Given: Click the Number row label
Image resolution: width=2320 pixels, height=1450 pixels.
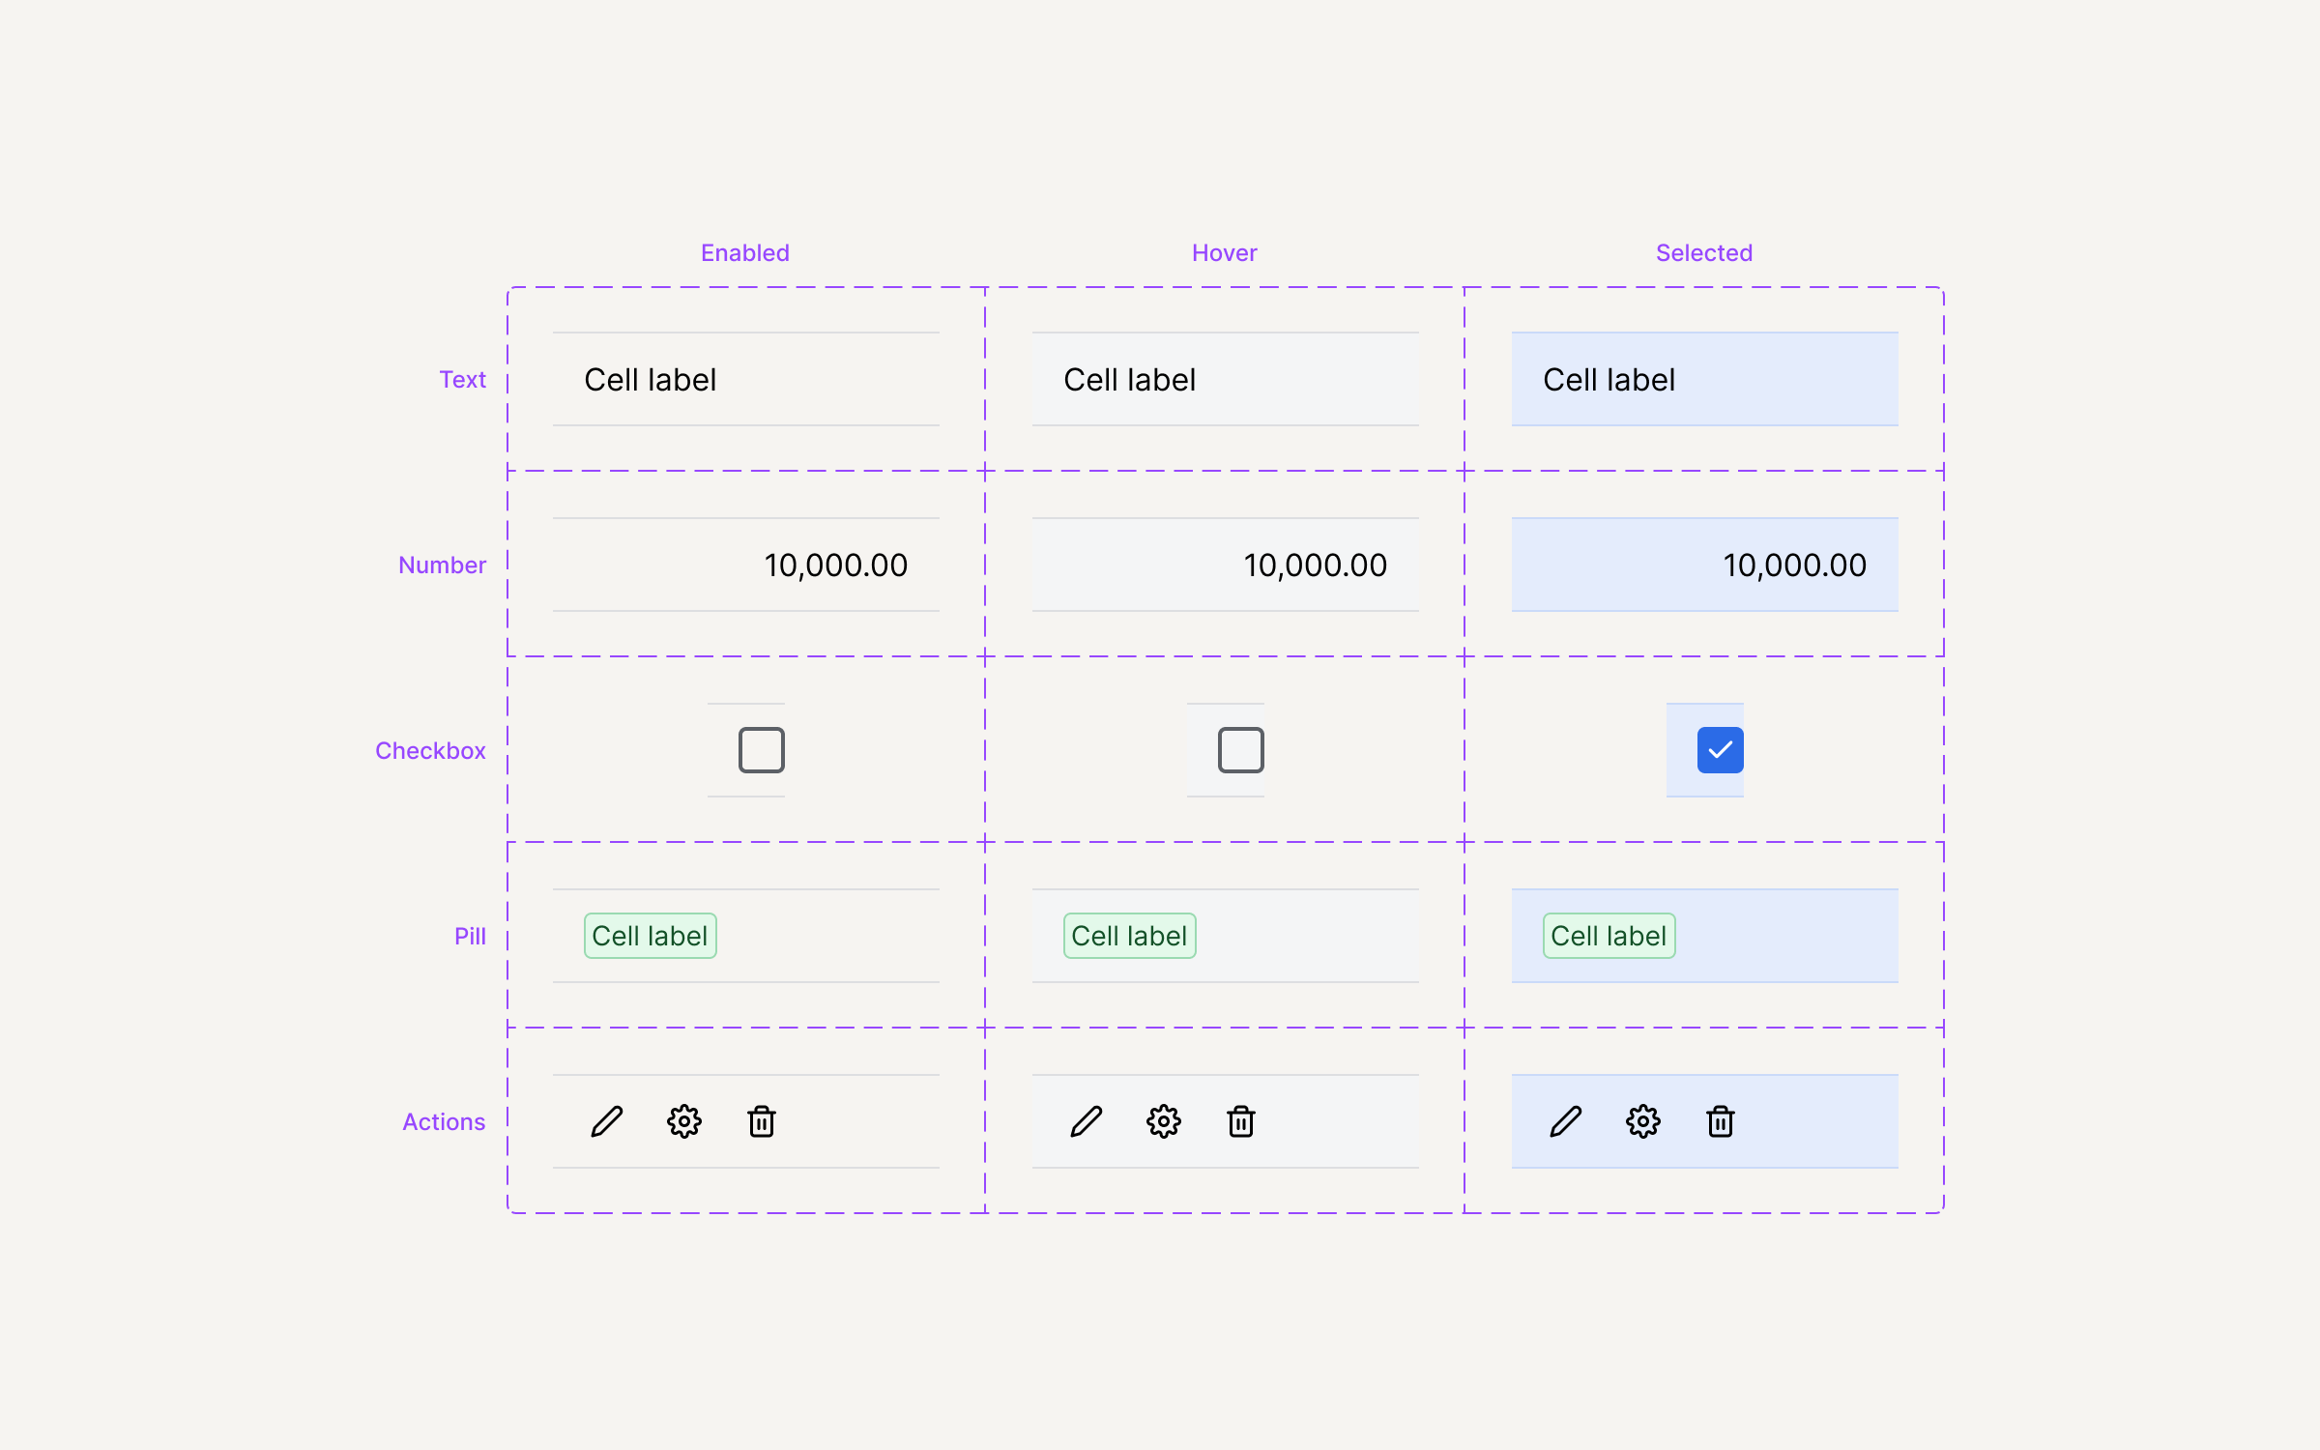Looking at the screenshot, I should [x=443, y=565].
